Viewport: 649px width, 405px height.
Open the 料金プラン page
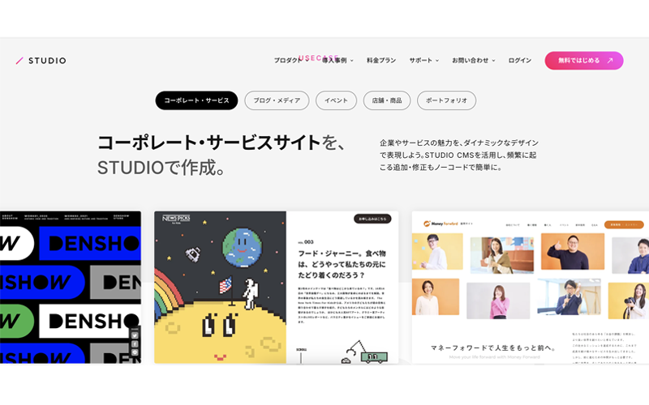(x=381, y=60)
